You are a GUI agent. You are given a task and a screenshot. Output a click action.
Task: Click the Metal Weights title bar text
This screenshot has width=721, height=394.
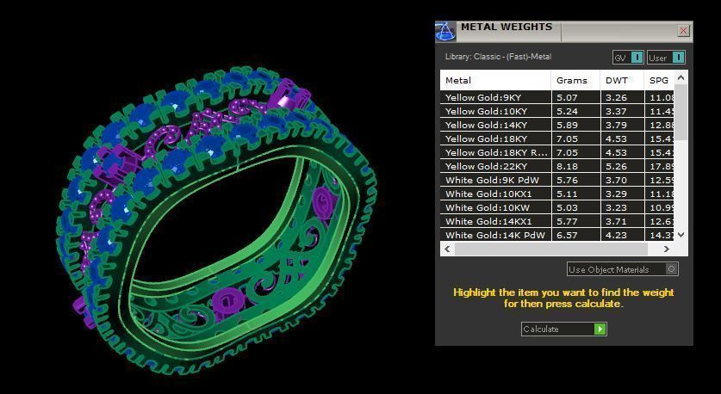tap(507, 27)
